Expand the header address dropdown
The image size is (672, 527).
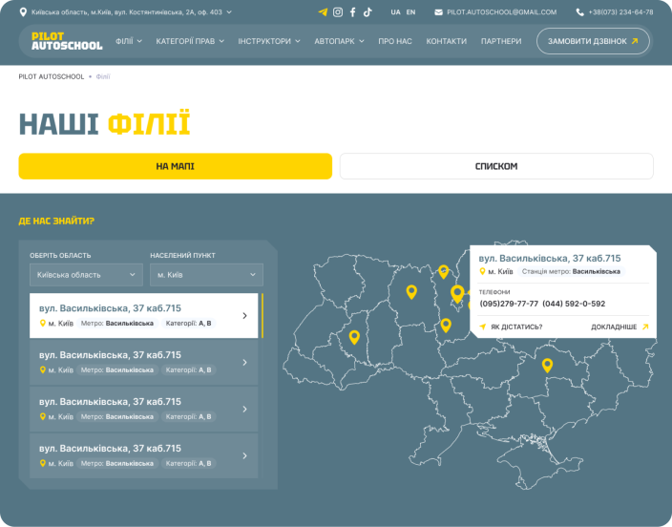(x=229, y=12)
